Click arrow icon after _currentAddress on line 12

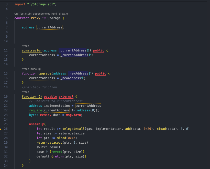[x=90, y=55]
